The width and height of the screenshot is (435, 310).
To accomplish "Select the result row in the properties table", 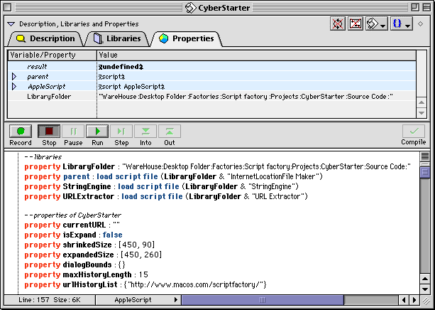I will (212, 67).
